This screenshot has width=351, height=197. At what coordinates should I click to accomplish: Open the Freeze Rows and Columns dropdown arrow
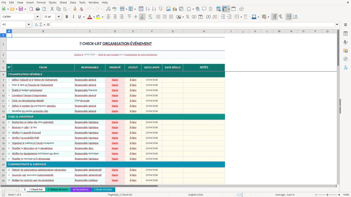tap(229, 9)
